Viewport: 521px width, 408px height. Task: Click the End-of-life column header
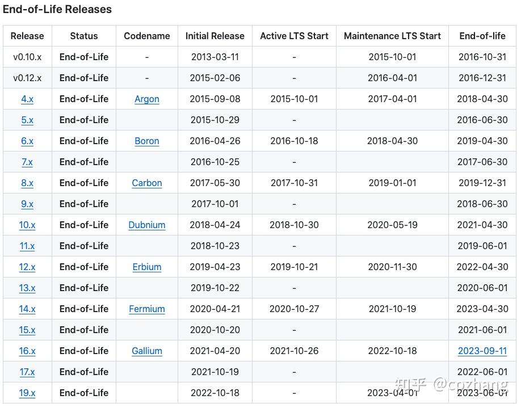(x=482, y=36)
